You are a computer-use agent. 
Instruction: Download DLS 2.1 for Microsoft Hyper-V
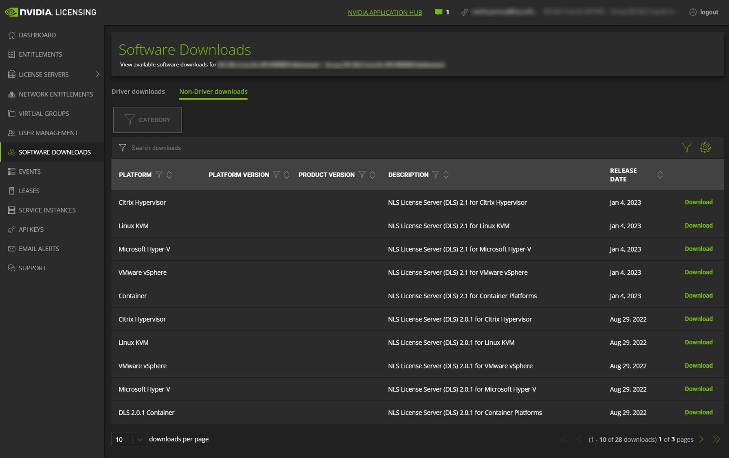coord(698,249)
